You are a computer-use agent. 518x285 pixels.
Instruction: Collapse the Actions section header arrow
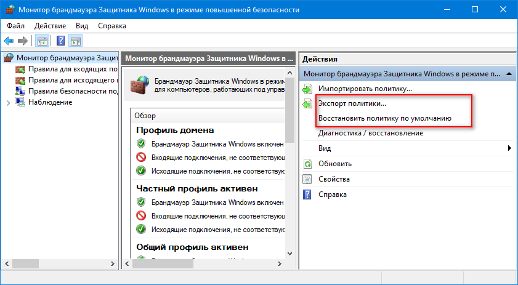tap(509, 74)
